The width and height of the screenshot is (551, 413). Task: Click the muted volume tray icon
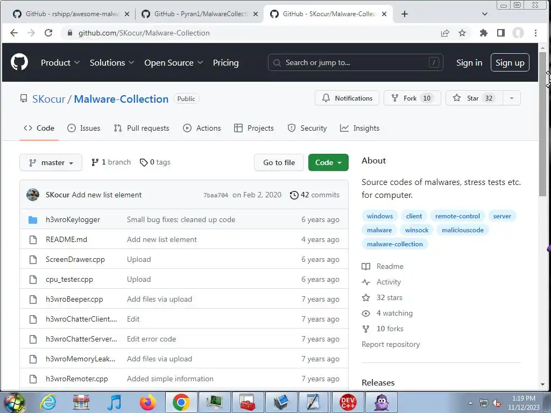click(497, 403)
